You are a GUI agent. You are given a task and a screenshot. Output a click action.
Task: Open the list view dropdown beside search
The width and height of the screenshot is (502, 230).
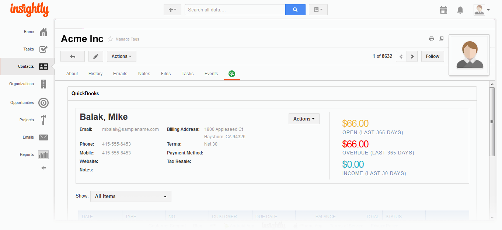pyautogui.click(x=318, y=10)
